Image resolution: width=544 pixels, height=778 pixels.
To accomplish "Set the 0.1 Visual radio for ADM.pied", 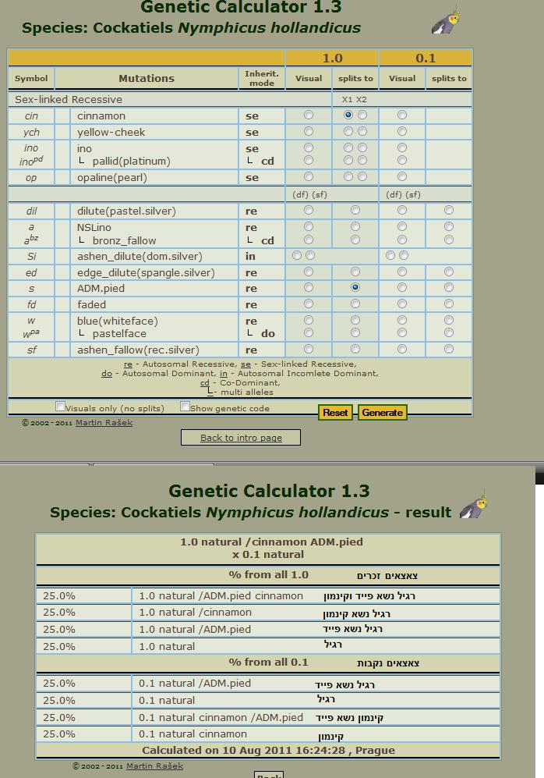I will coord(402,288).
